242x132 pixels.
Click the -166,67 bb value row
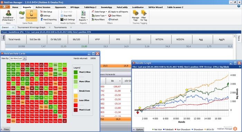[x=117, y=87]
